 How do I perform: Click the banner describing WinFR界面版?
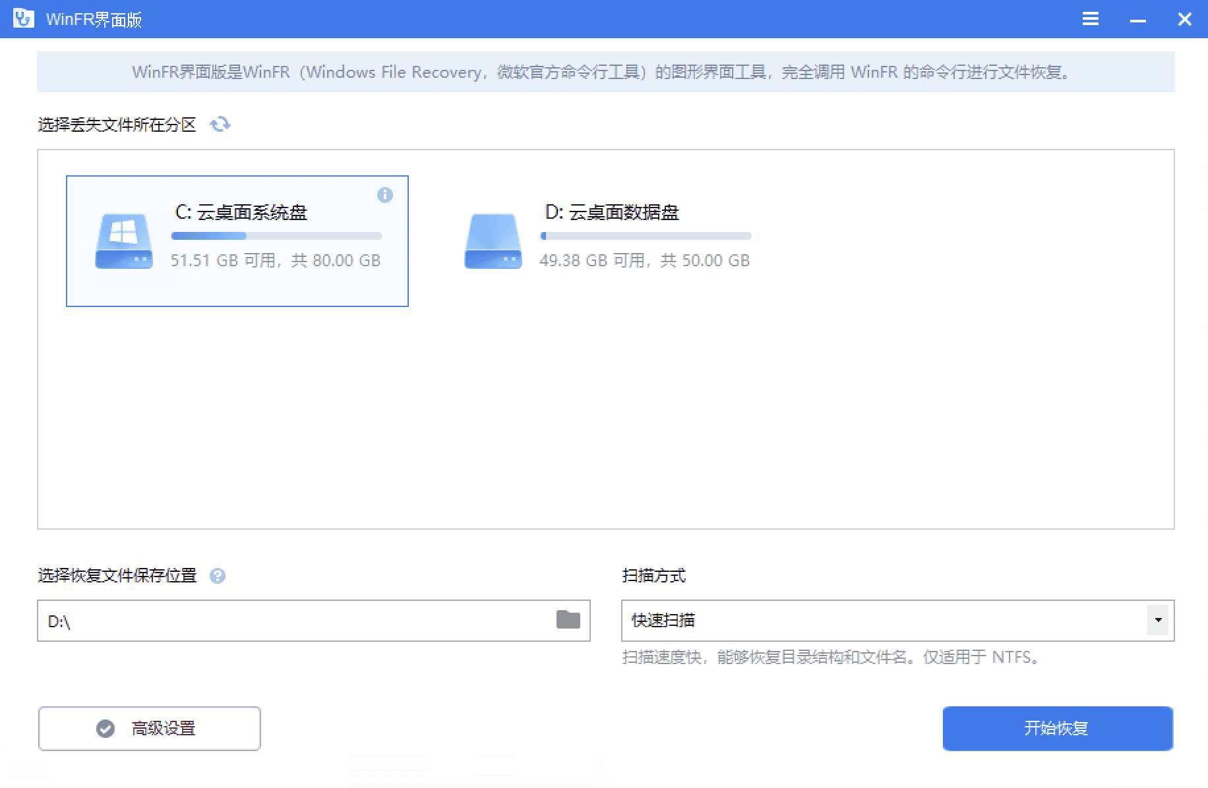pos(604,72)
